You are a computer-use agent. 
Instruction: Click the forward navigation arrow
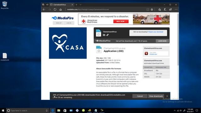(50, 9)
